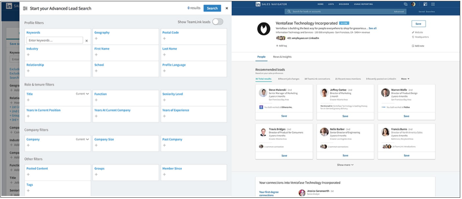Select the 36 Total results tab
Viewport: 462px width, 199px height.
pyautogui.click(x=263, y=79)
